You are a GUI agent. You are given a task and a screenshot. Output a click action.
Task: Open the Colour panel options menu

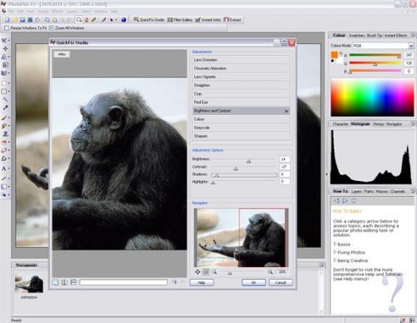click(x=413, y=35)
